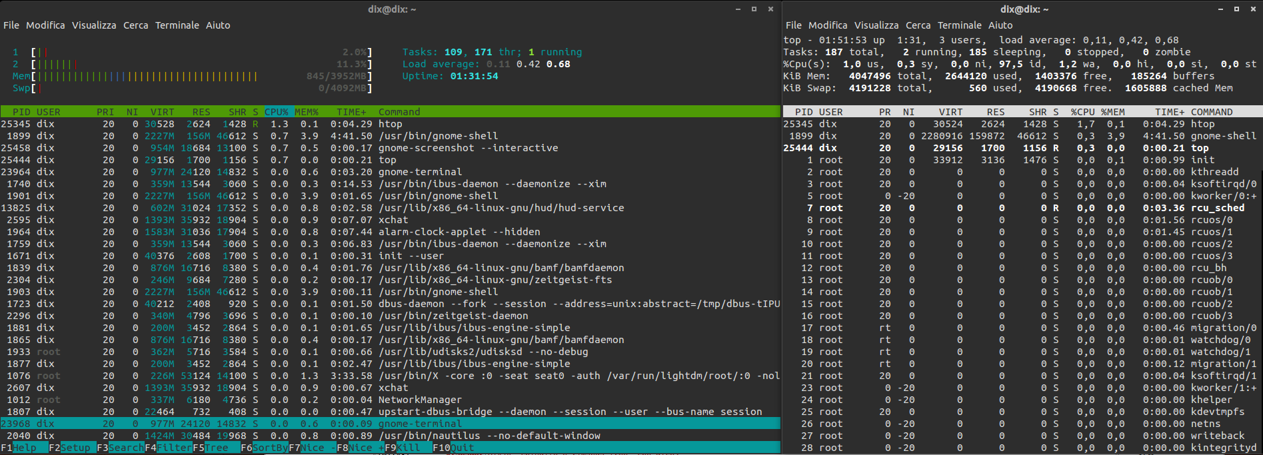Open Visualizza menu in top terminal window
This screenshot has width=1263, height=455.
point(876,25)
